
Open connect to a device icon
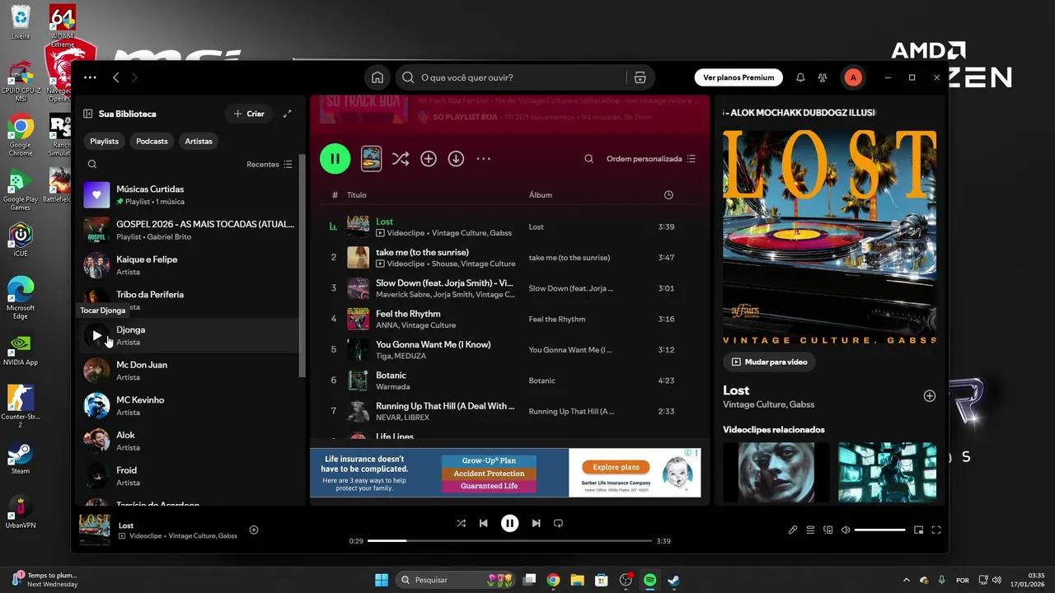(x=828, y=530)
